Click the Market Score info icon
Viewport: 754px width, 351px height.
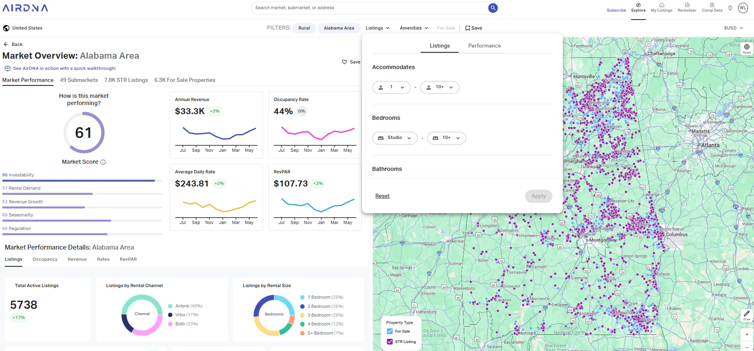coord(103,162)
